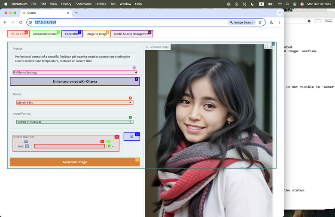335x217 pixels.
Task: Open the Tab menu
Action: pos(113,4)
